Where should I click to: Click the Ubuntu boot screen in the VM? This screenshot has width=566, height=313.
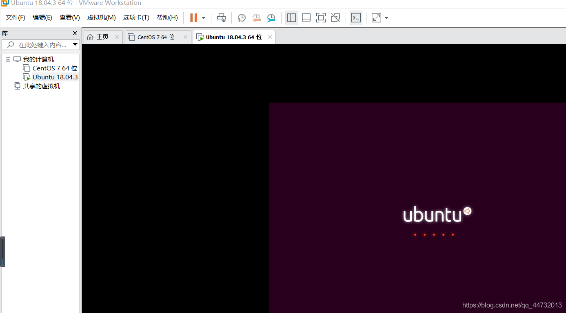coord(417,208)
